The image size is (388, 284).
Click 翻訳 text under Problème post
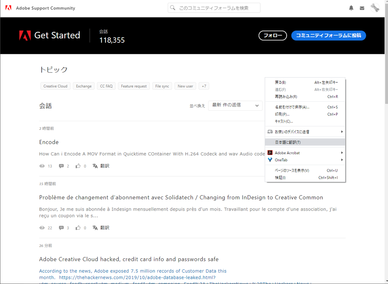pyautogui.click(x=105, y=228)
